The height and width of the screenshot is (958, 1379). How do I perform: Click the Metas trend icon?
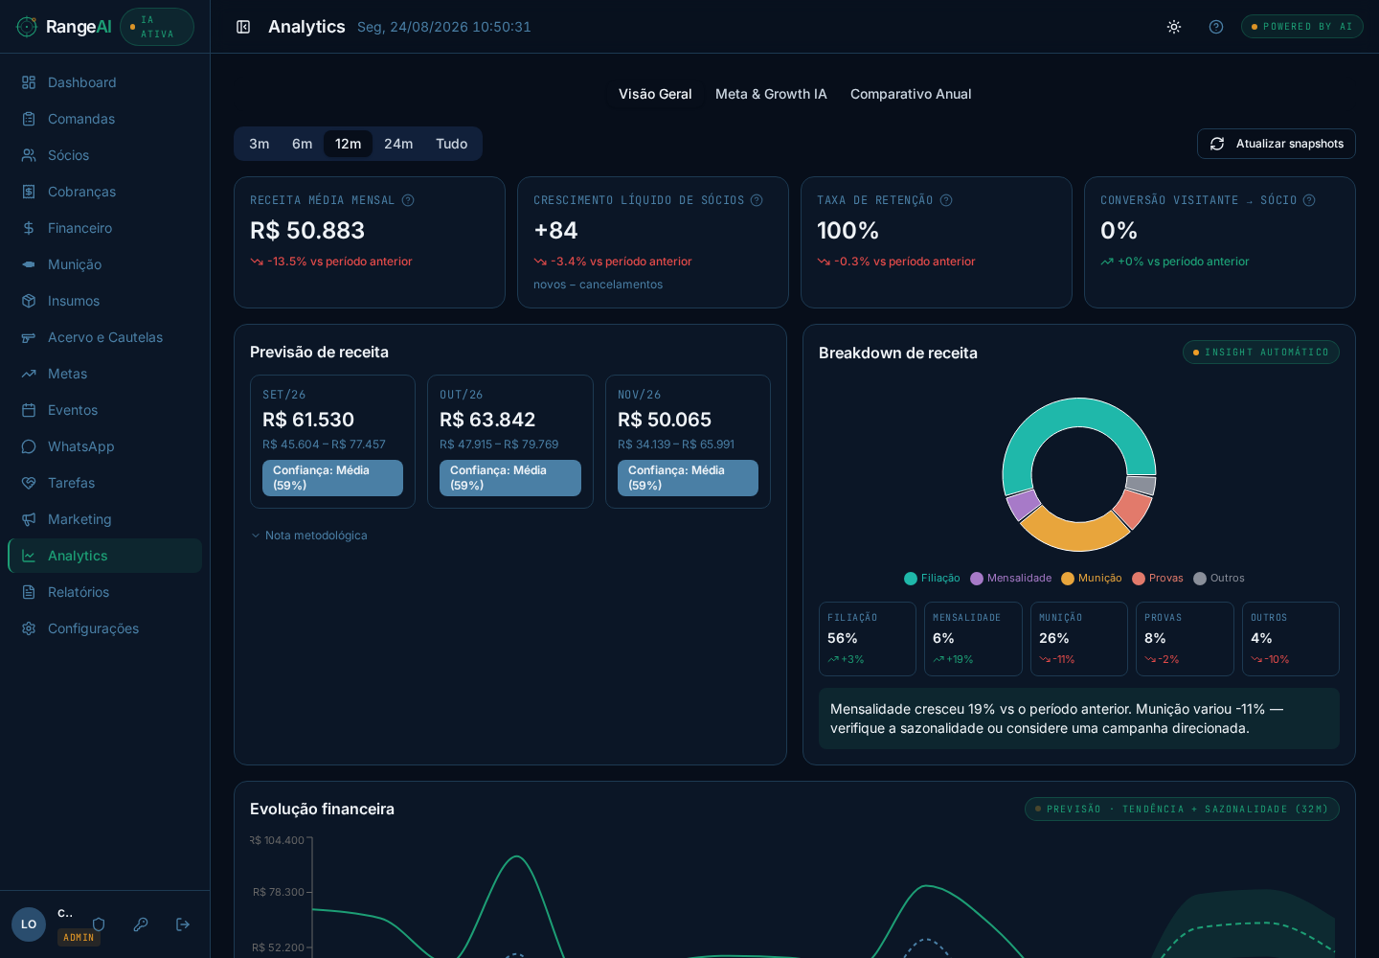tap(29, 374)
